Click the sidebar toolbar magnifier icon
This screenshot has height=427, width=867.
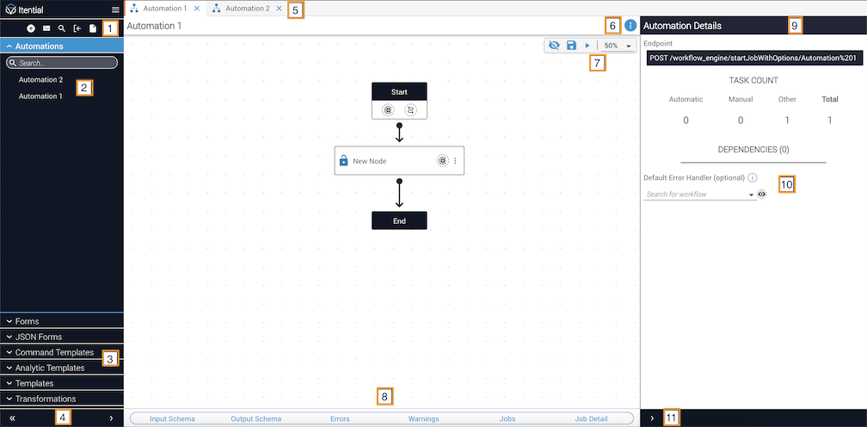click(62, 28)
